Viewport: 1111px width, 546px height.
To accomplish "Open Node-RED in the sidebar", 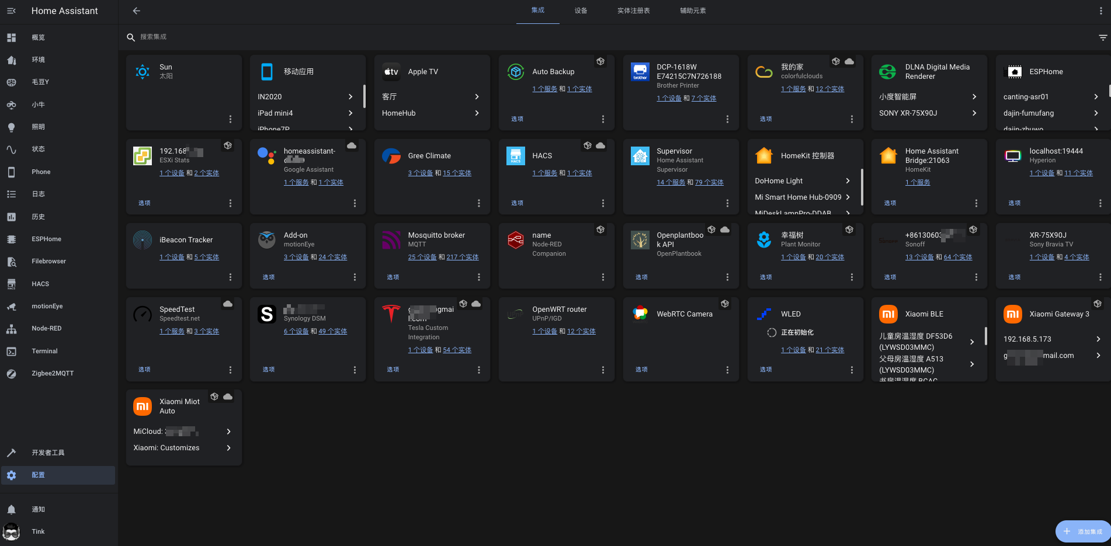I will [58, 328].
